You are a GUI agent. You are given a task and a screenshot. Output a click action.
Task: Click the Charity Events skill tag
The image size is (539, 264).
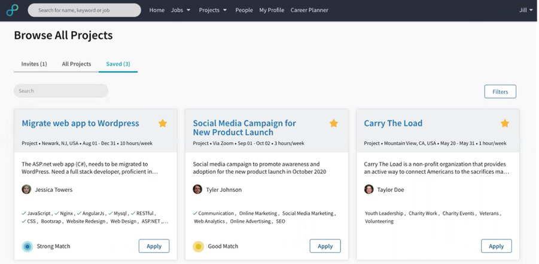458,213
